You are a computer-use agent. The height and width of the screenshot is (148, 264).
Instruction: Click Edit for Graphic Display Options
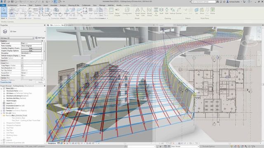(x=31, y=51)
